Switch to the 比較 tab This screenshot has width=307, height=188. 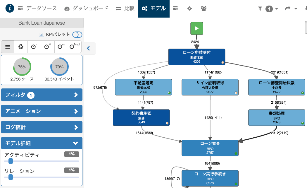pyautogui.click(x=125, y=8)
